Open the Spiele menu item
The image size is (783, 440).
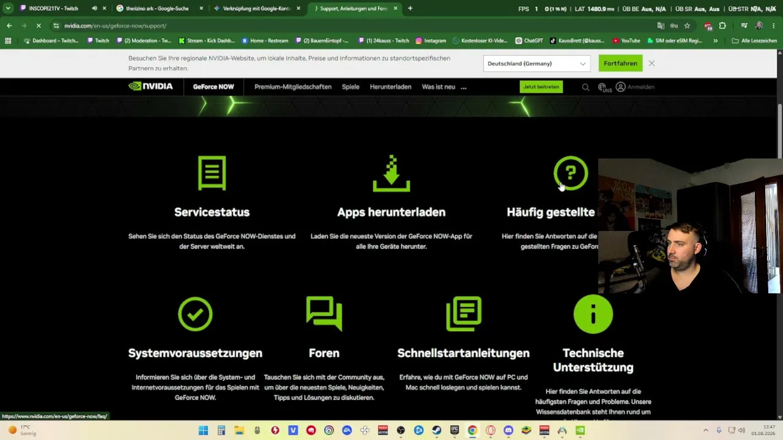(351, 87)
